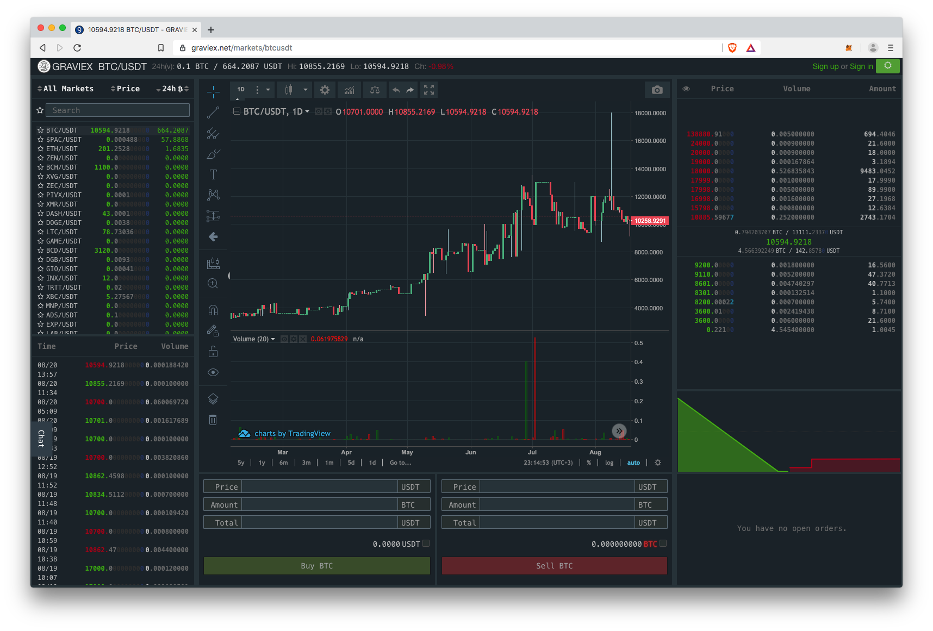Undo the last chart action

pyautogui.click(x=396, y=90)
